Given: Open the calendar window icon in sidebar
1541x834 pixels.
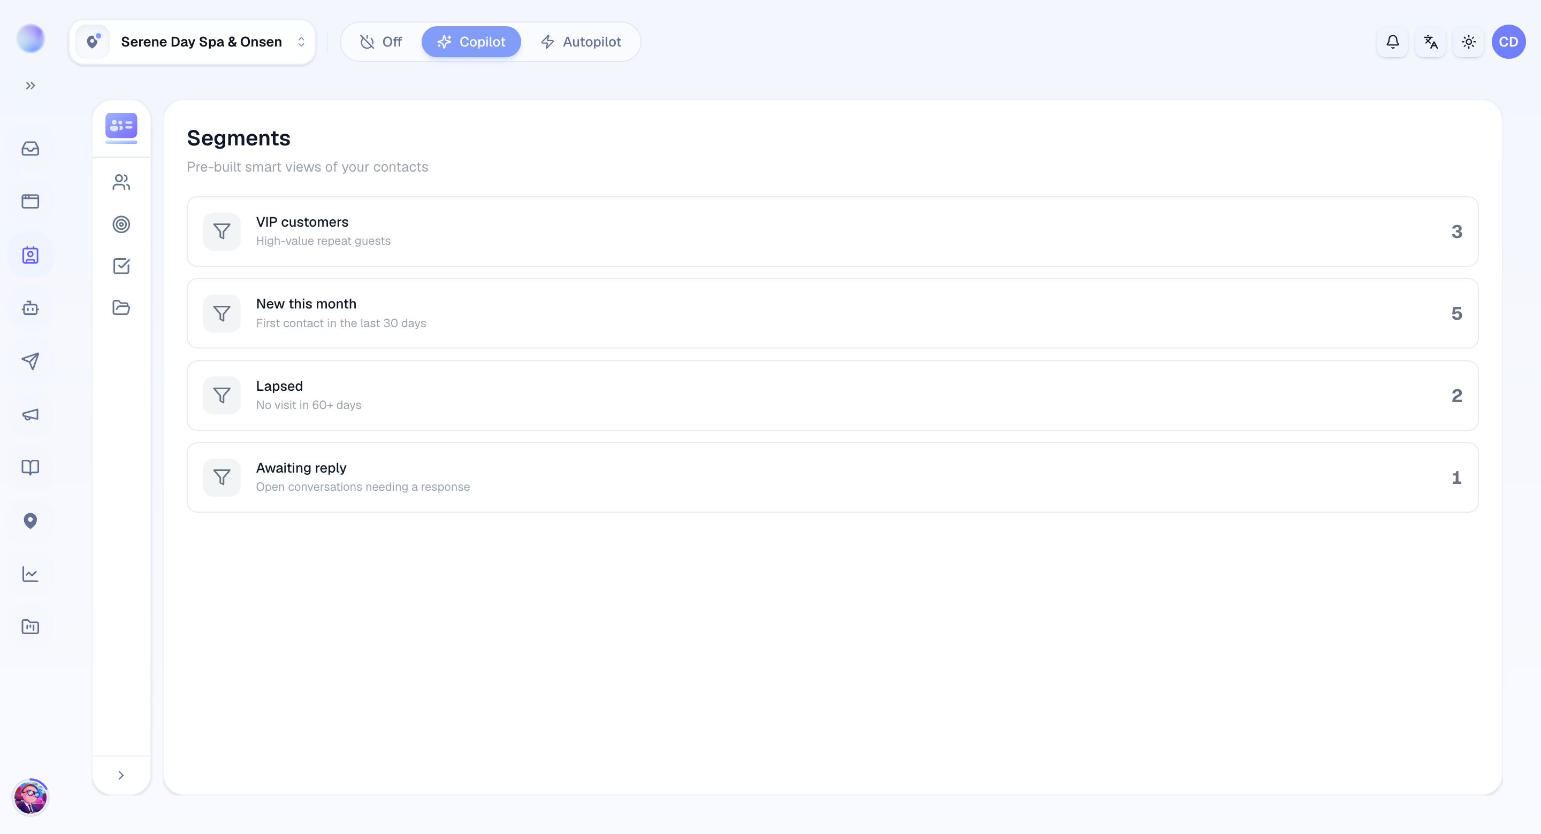Looking at the screenshot, I should (30, 202).
